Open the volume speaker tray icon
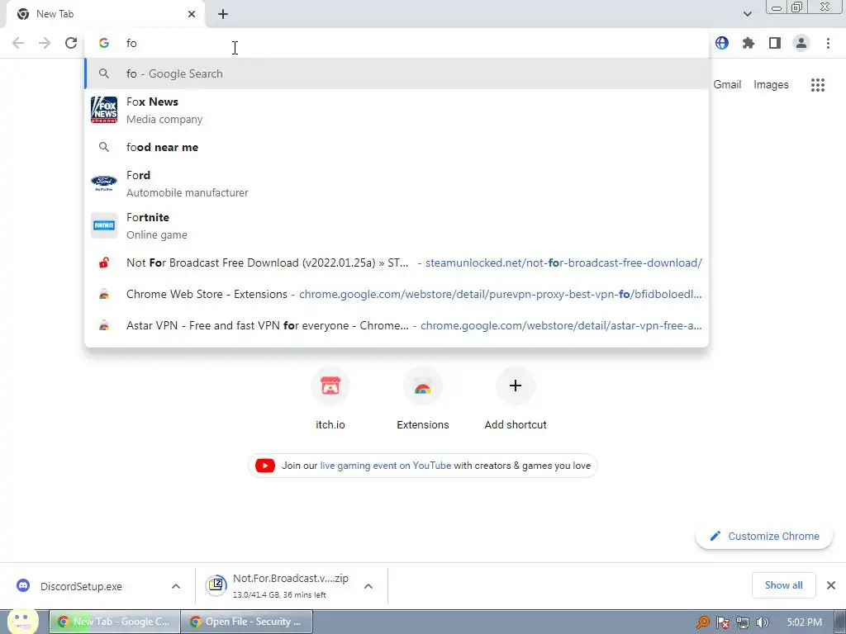The height and width of the screenshot is (634, 846). coord(762,622)
